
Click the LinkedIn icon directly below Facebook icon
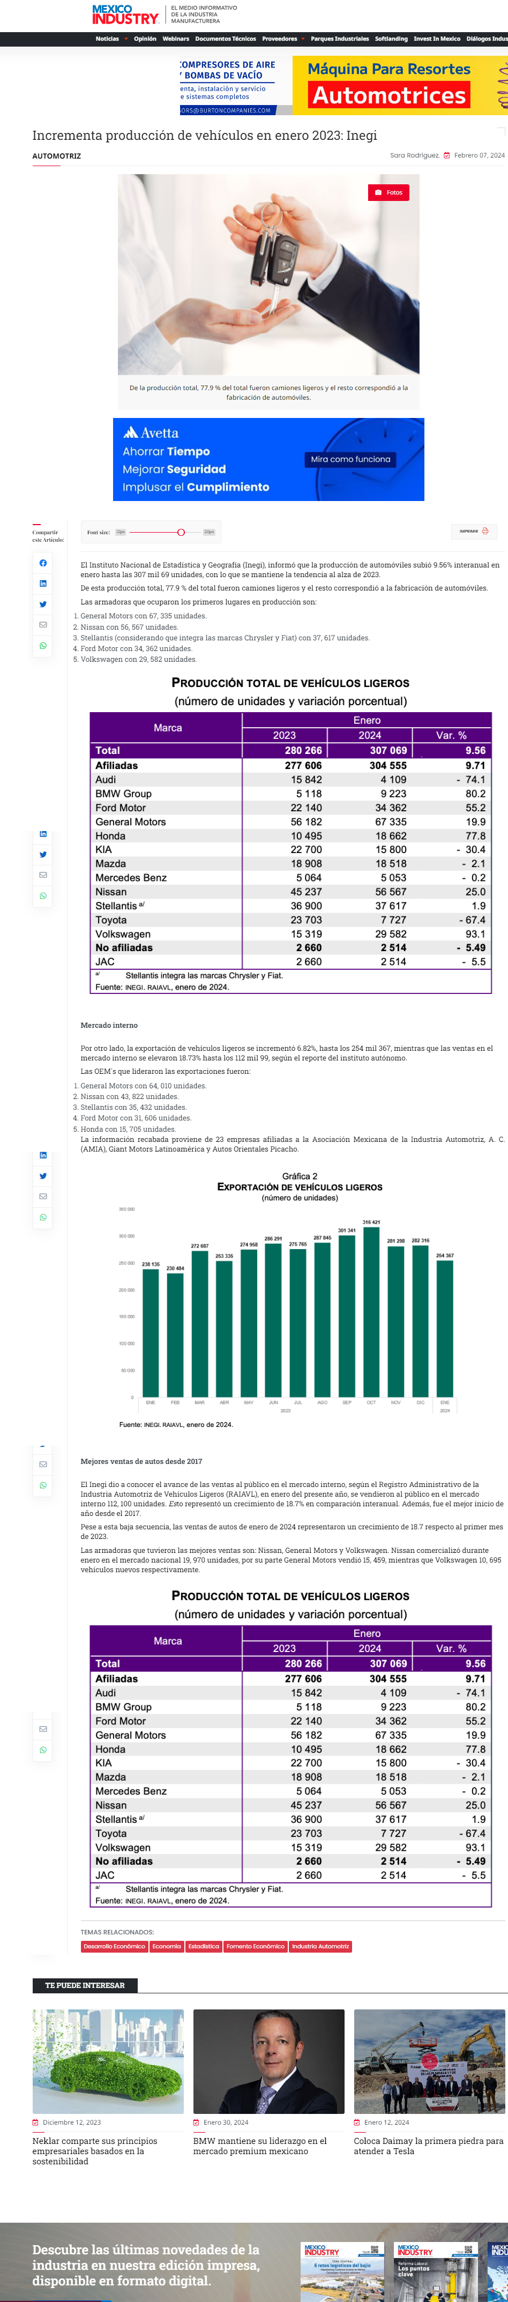pos(43,584)
